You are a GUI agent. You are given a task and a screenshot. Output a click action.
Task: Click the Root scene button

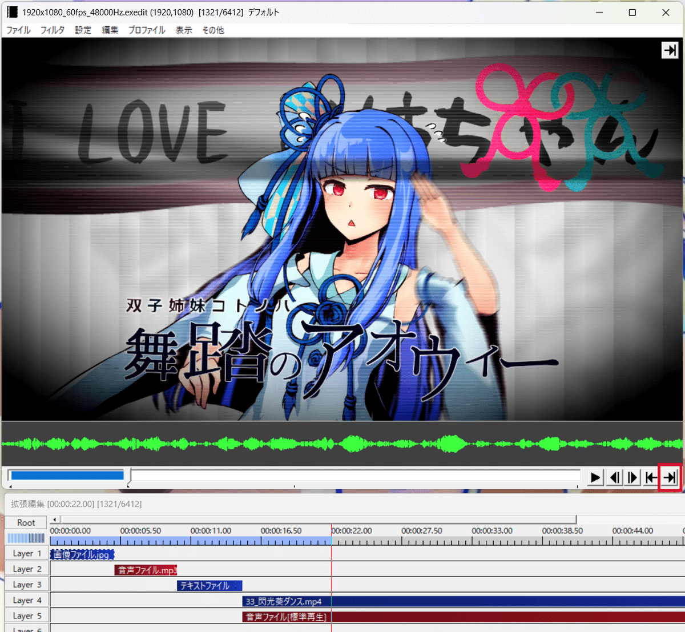coord(26,522)
